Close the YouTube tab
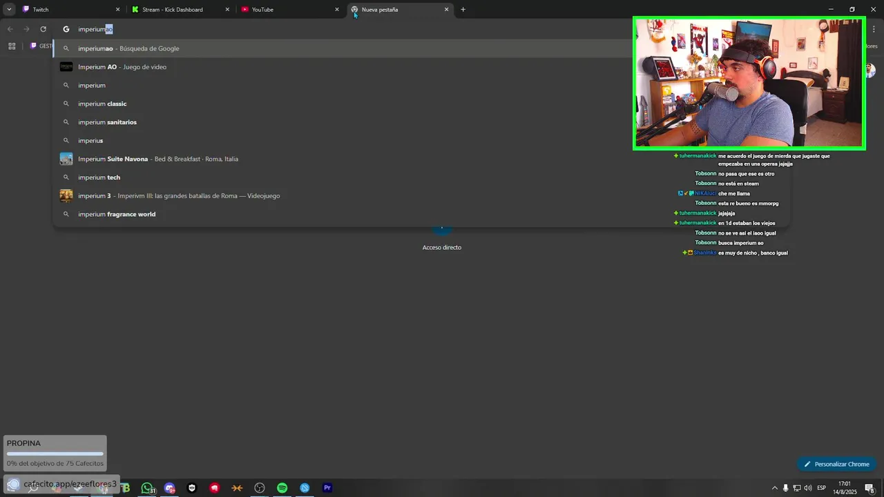 337,10
